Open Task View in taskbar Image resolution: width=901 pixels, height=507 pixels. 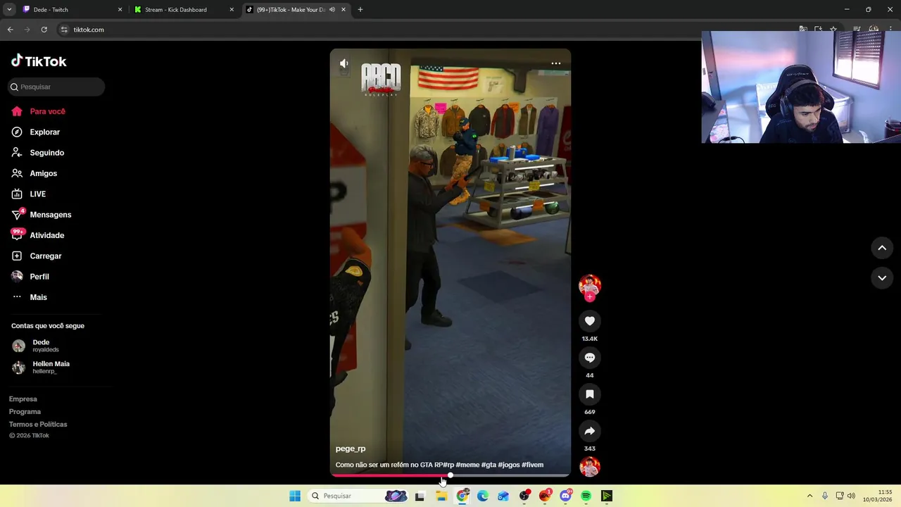pos(420,496)
